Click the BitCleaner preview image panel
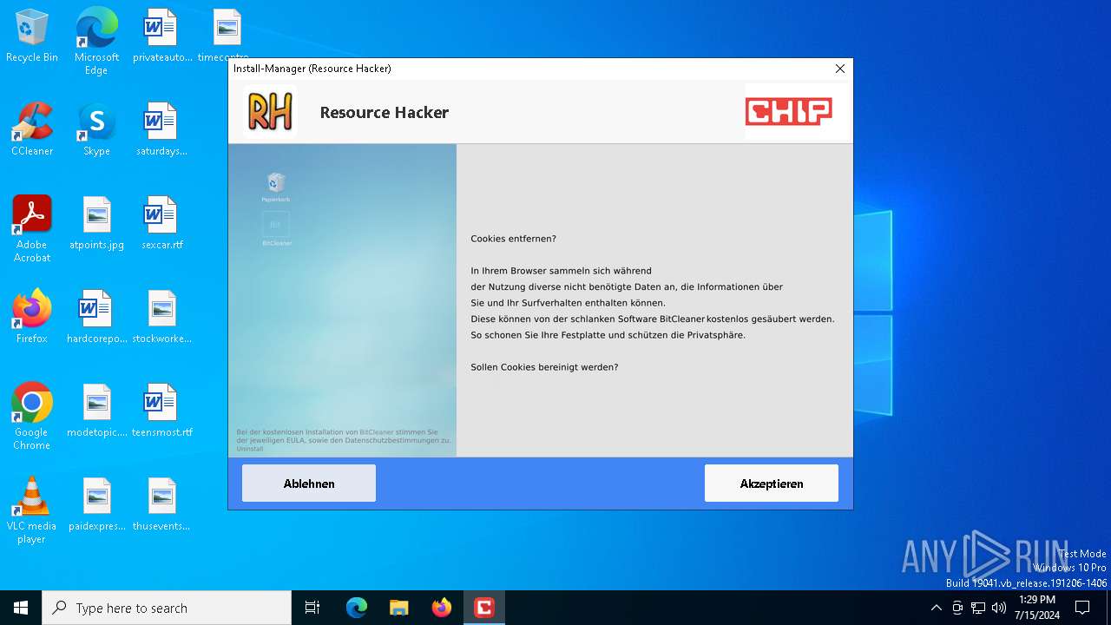The width and height of the screenshot is (1111, 625). pyautogui.click(x=342, y=300)
